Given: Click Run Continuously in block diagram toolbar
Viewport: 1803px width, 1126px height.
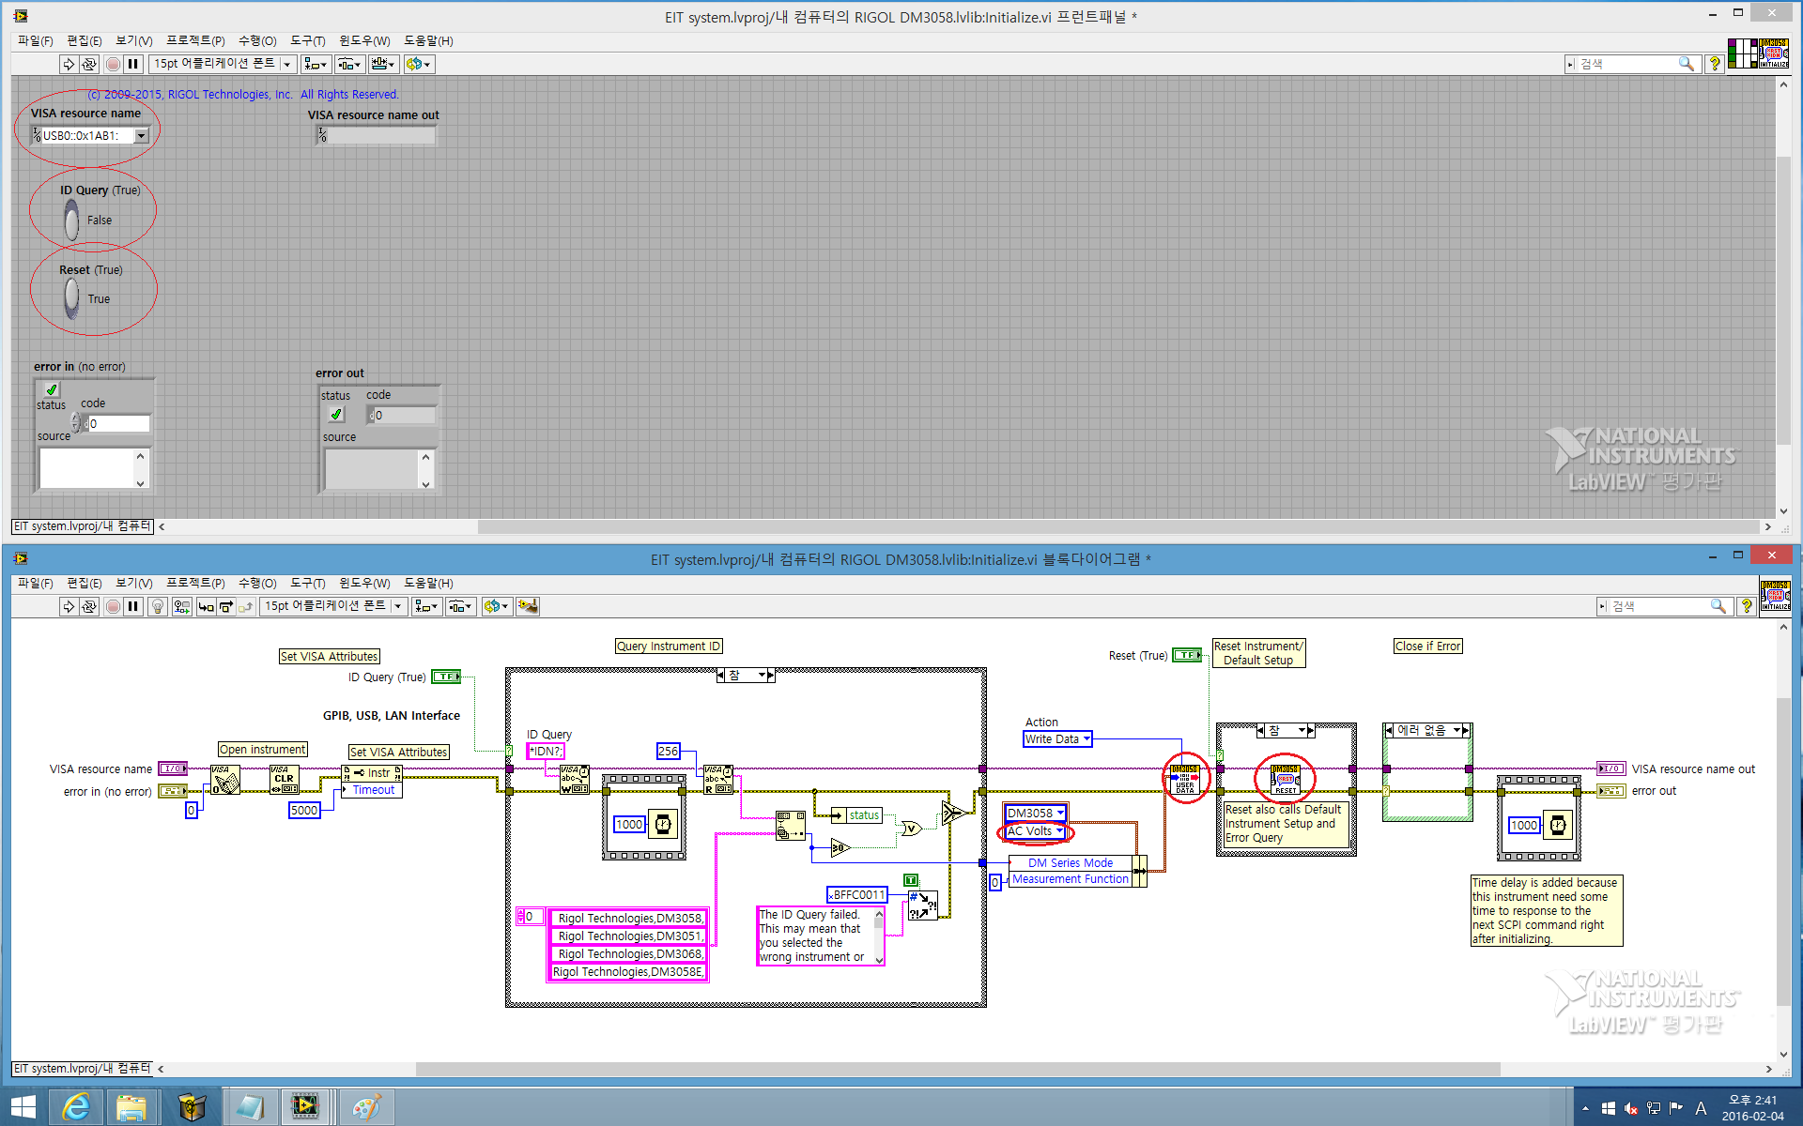Looking at the screenshot, I should point(89,606).
